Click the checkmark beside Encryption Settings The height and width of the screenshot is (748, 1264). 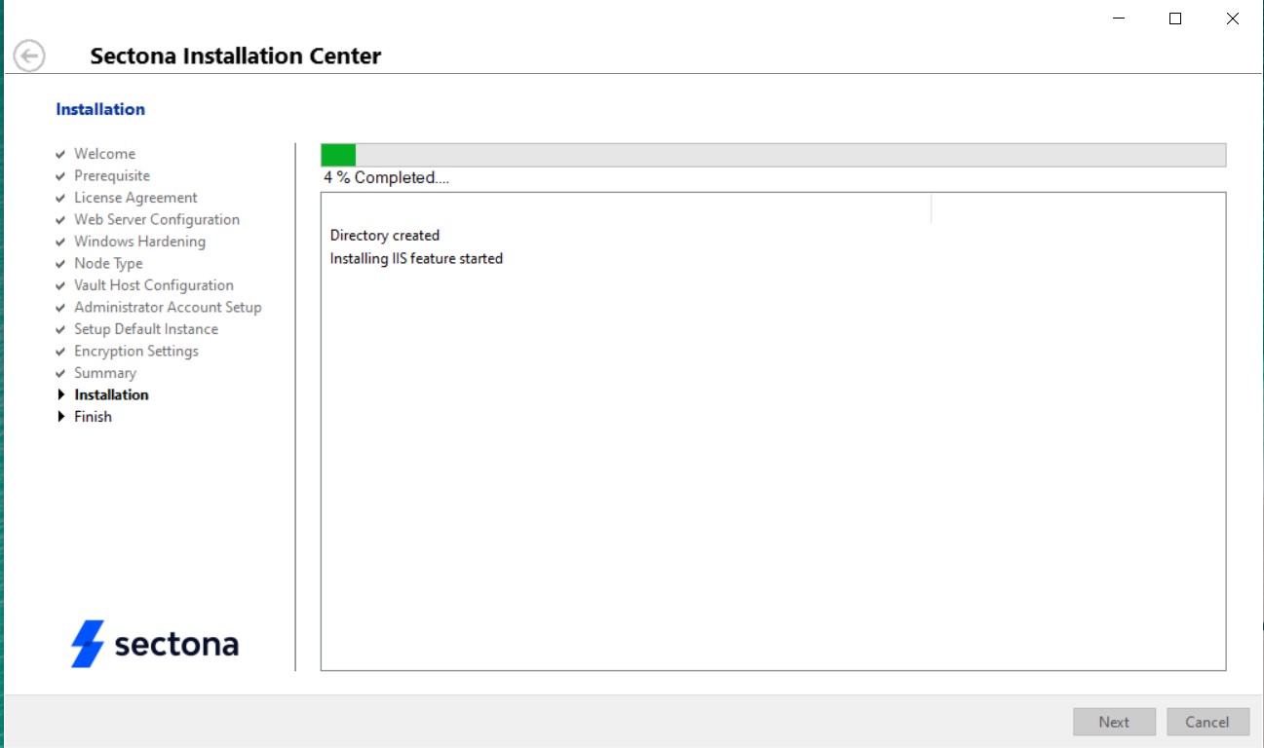pyautogui.click(x=60, y=351)
